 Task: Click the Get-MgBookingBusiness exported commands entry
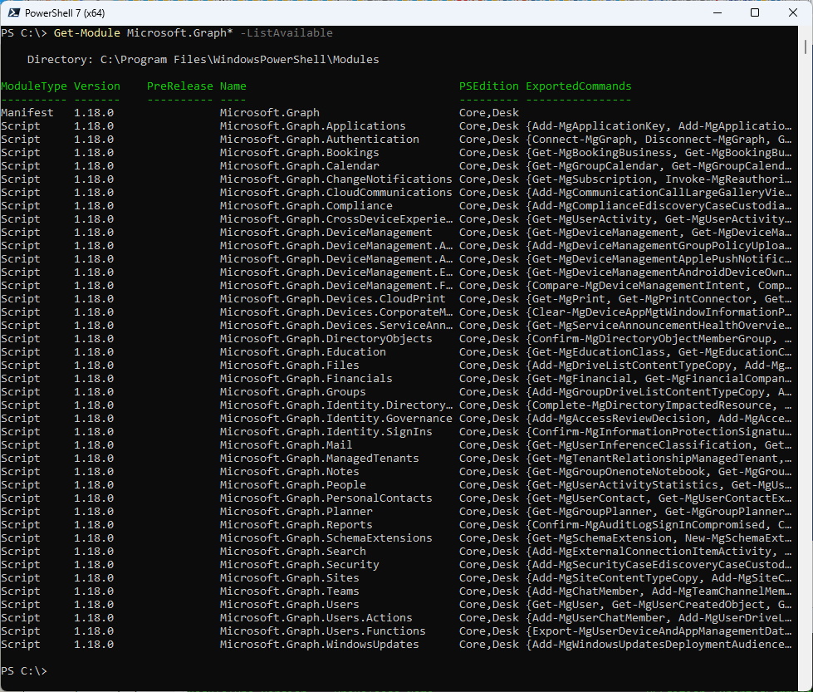(x=659, y=153)
